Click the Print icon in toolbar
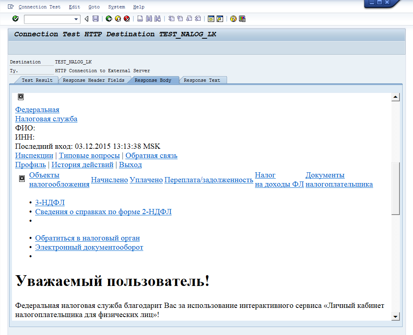 (x=140, y=19)
